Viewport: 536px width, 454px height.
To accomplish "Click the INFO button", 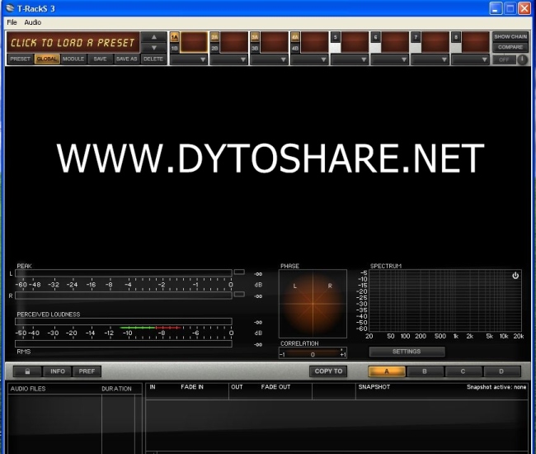I will [58, 371].
